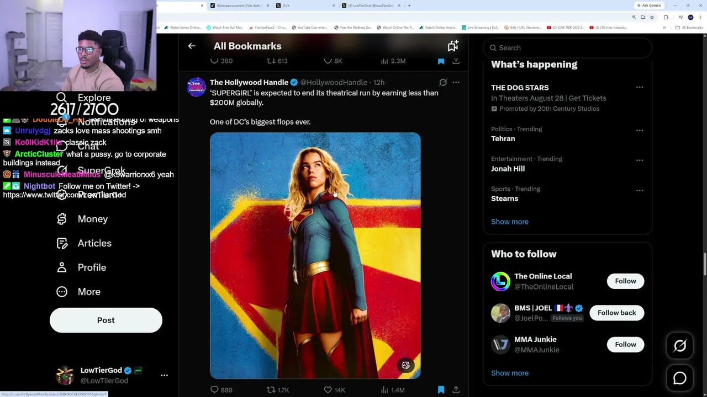Open options for Jonah Hill trend
707x397 pixels.
[640, 160]
